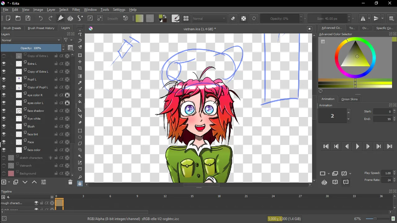Open an existing document icon
This screenshot has height=223, width=397.
click(18, 18)
